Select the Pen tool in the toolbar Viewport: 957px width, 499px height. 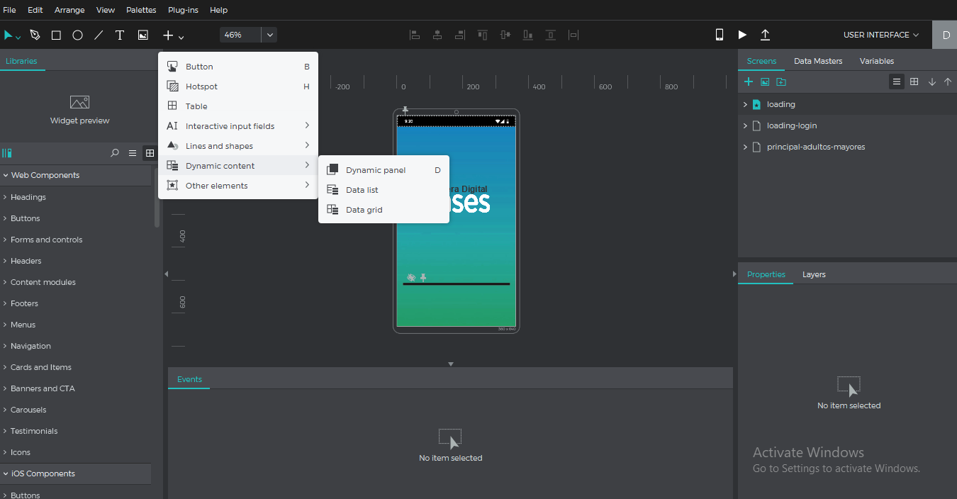click(x=35, y=35)
